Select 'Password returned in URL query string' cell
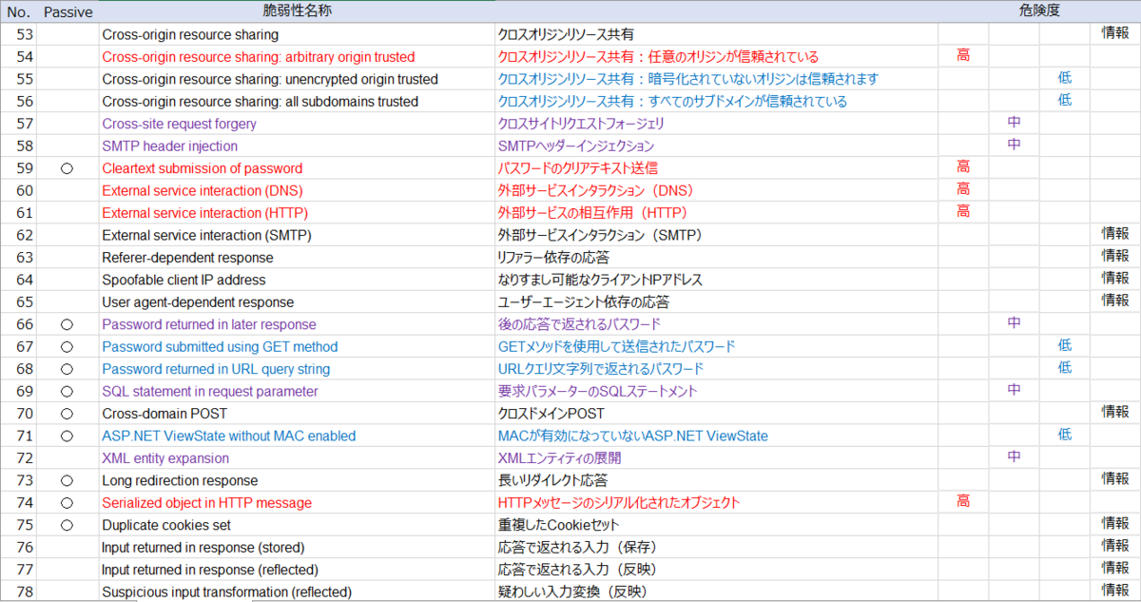Screen dimensions: 1141x602 coord(297,369)
